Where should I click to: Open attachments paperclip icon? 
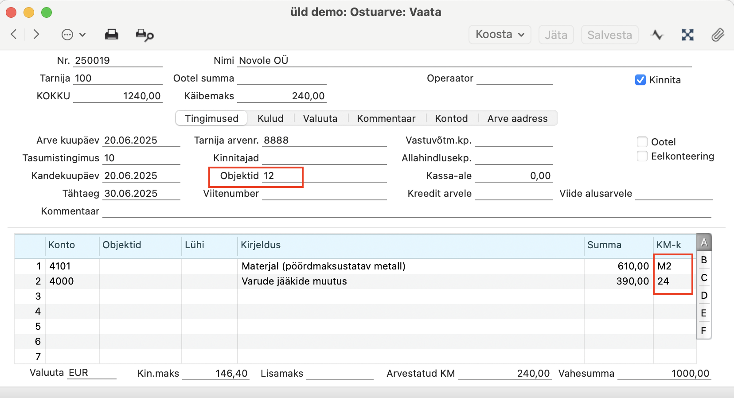(718, 35)
